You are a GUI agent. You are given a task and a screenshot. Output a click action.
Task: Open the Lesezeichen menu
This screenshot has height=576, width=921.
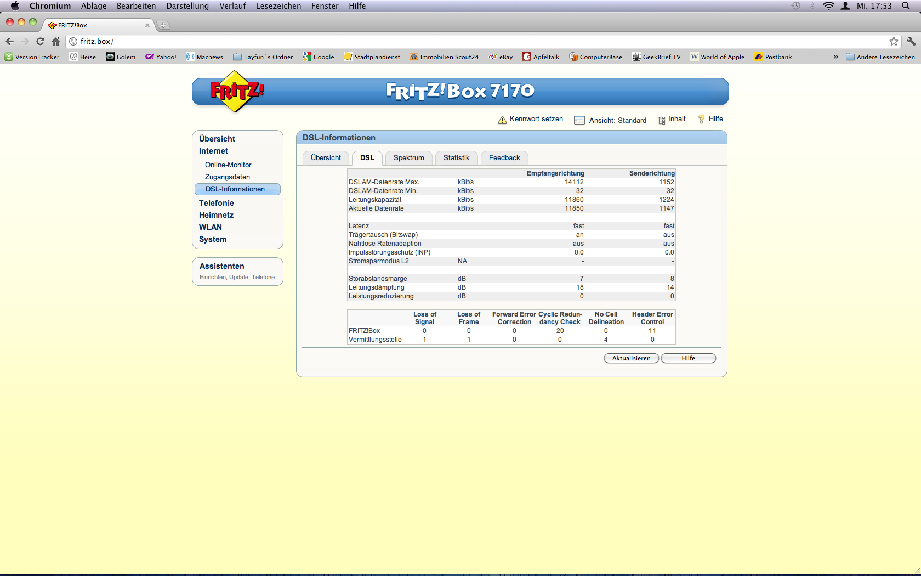tap(278, 6)
